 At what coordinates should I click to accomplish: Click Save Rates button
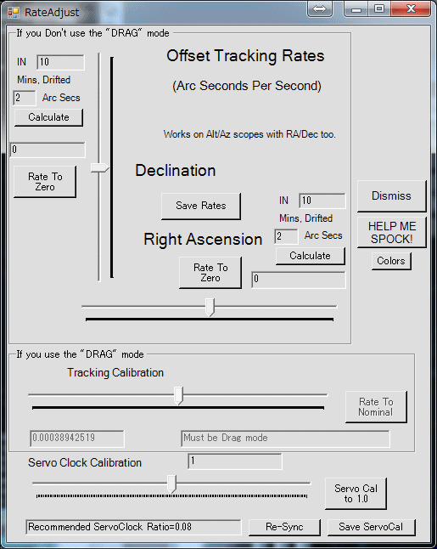200,207
